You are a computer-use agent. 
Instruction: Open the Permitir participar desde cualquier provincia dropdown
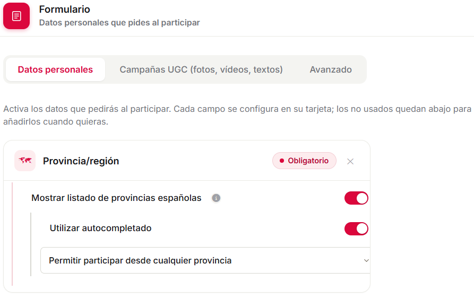tap(205, 260)
